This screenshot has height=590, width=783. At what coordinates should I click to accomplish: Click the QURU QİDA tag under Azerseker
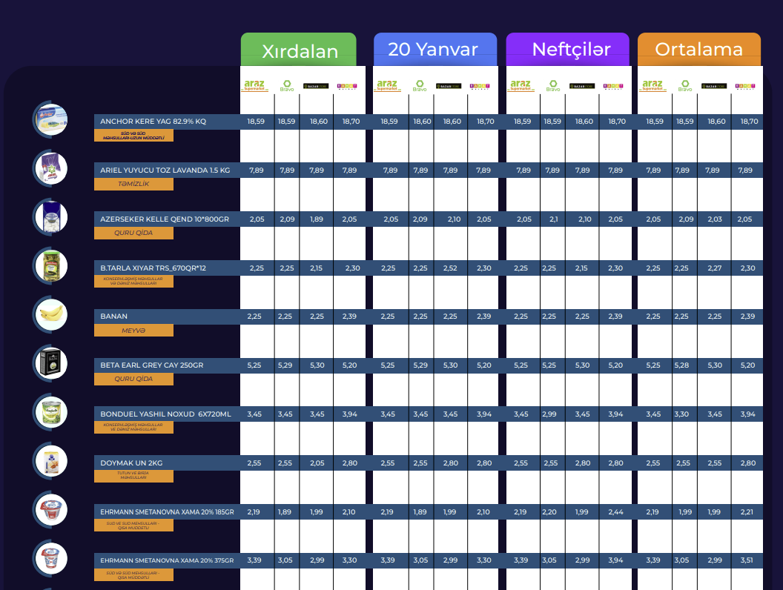133,233
